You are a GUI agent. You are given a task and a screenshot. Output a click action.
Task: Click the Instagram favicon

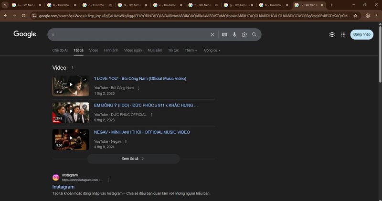[56, 178]
